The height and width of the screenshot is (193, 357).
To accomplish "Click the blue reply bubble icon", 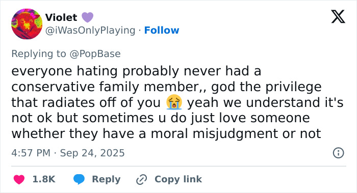I will point(79,179).
